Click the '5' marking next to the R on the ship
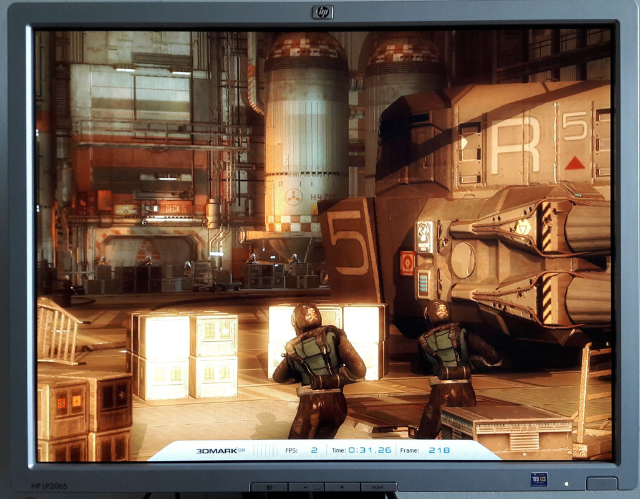 [575, 125]
